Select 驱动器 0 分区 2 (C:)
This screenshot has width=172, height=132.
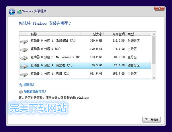point(85,49)
